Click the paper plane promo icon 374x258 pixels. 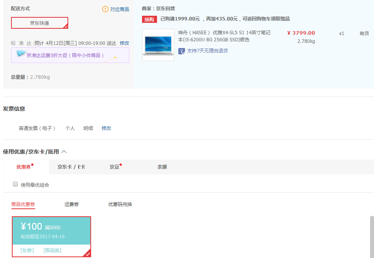coord(21,54)
